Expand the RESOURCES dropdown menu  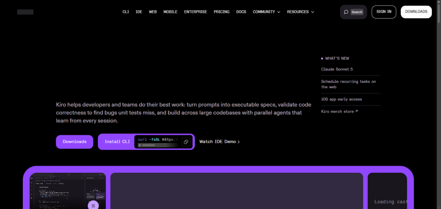(x=300, y=12)
